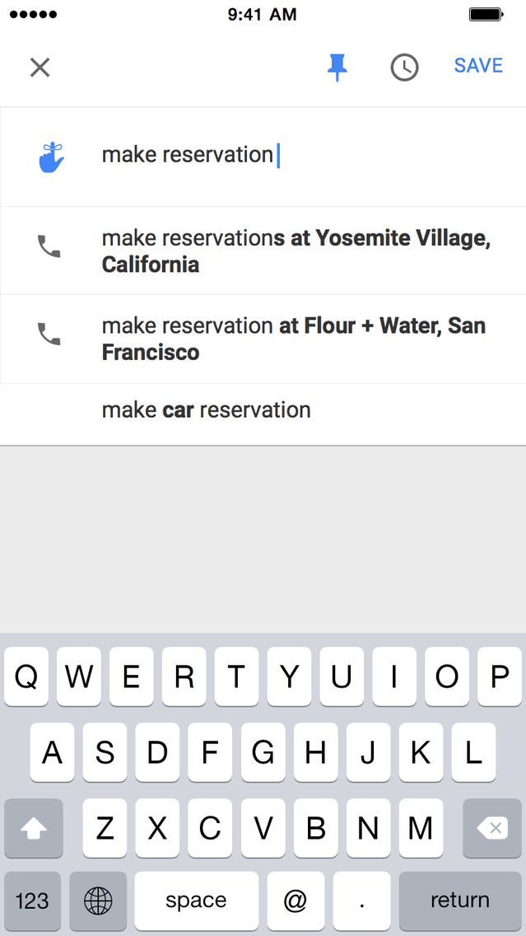
Task: Open the clock time picker icon
Action: [404, 68]
